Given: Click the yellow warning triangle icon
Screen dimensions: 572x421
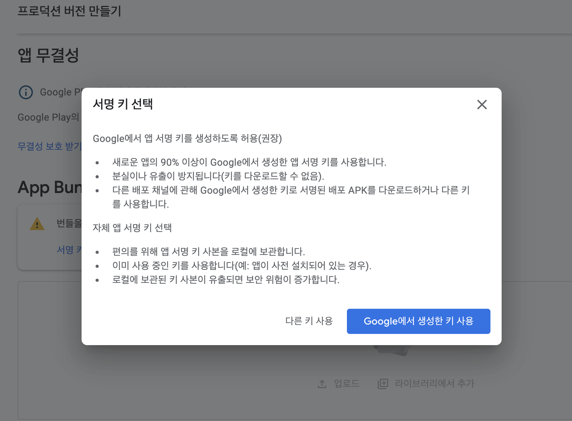Looking at the screenshot, I should click(37, 224).
